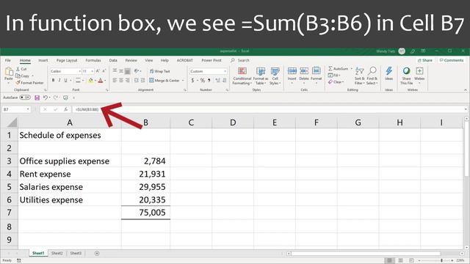470x264 pixels.
Task: Click Decrease Decimal icon
Action: [224, 80]
